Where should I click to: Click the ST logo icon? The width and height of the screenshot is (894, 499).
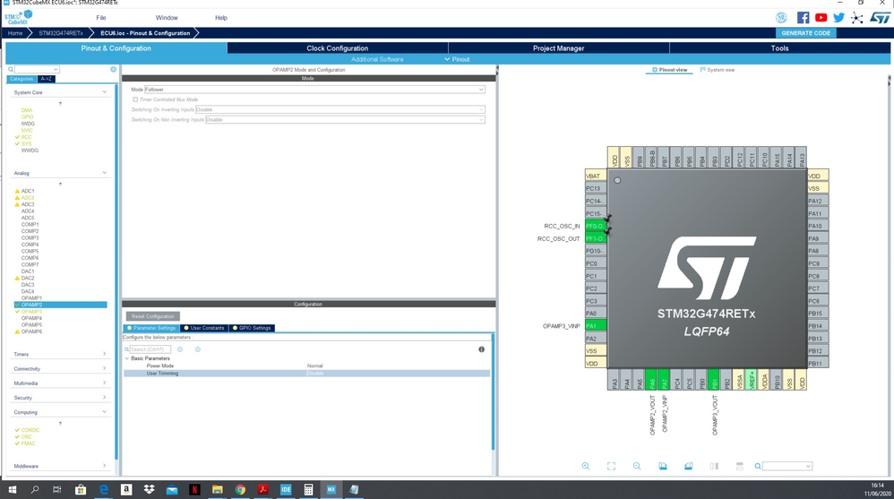coord(880,18)
